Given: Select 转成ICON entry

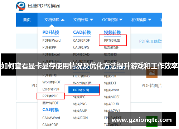Looking at the screenshot, I should [80, 118].
